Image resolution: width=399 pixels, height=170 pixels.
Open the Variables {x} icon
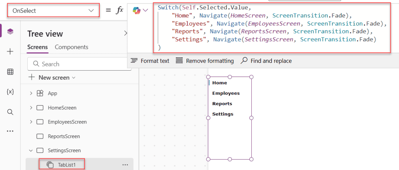click(x=10, y=92)
